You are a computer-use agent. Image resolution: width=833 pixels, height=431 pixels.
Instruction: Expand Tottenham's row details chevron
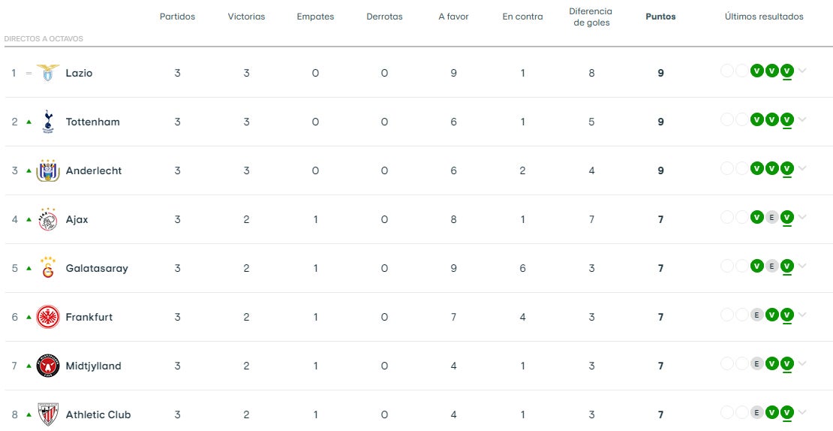pos(803,120)
